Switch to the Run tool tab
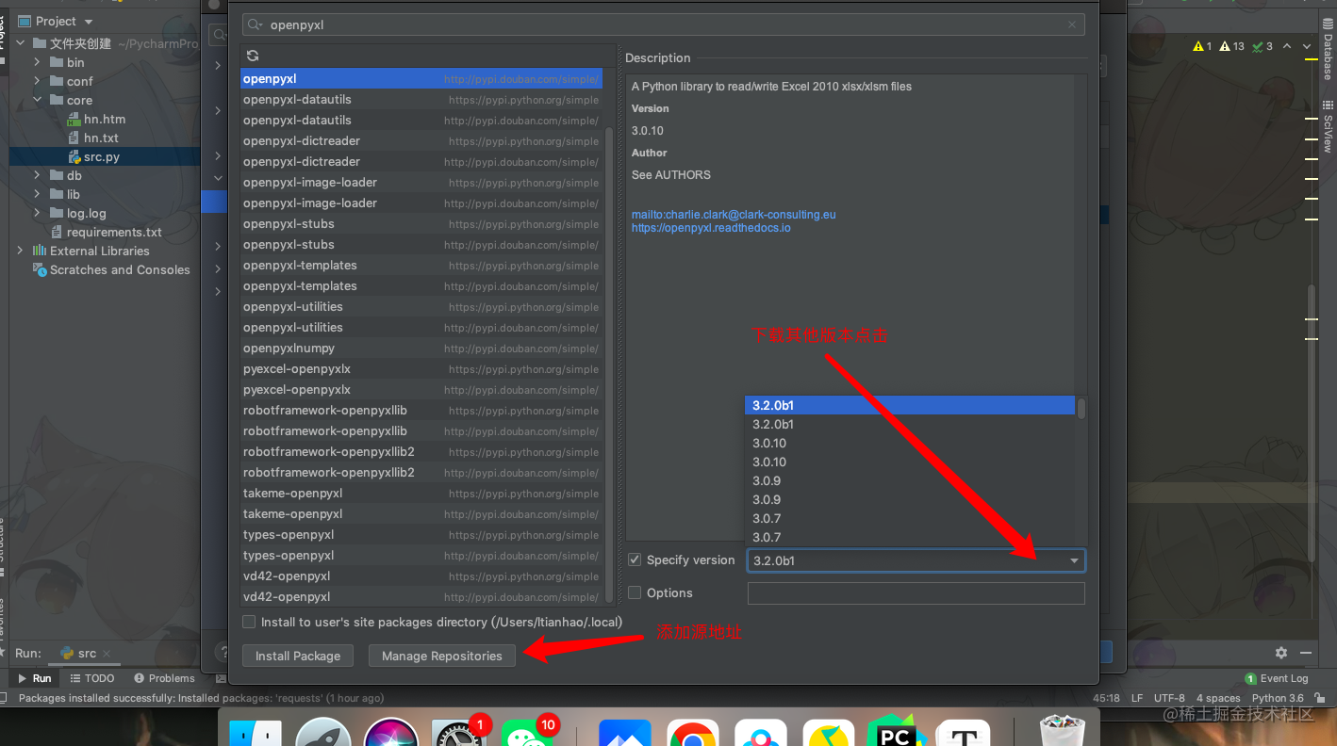1337x746 pixels. [x=35, y=678]
